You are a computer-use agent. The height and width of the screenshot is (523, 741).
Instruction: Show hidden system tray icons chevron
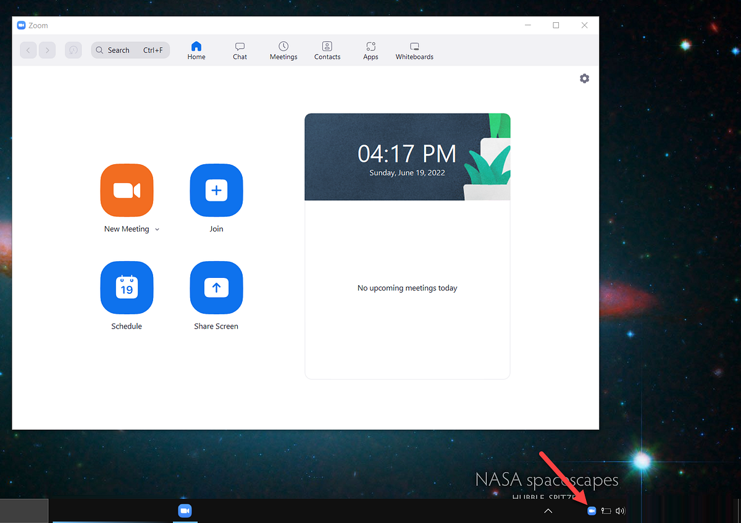(548, 511)
